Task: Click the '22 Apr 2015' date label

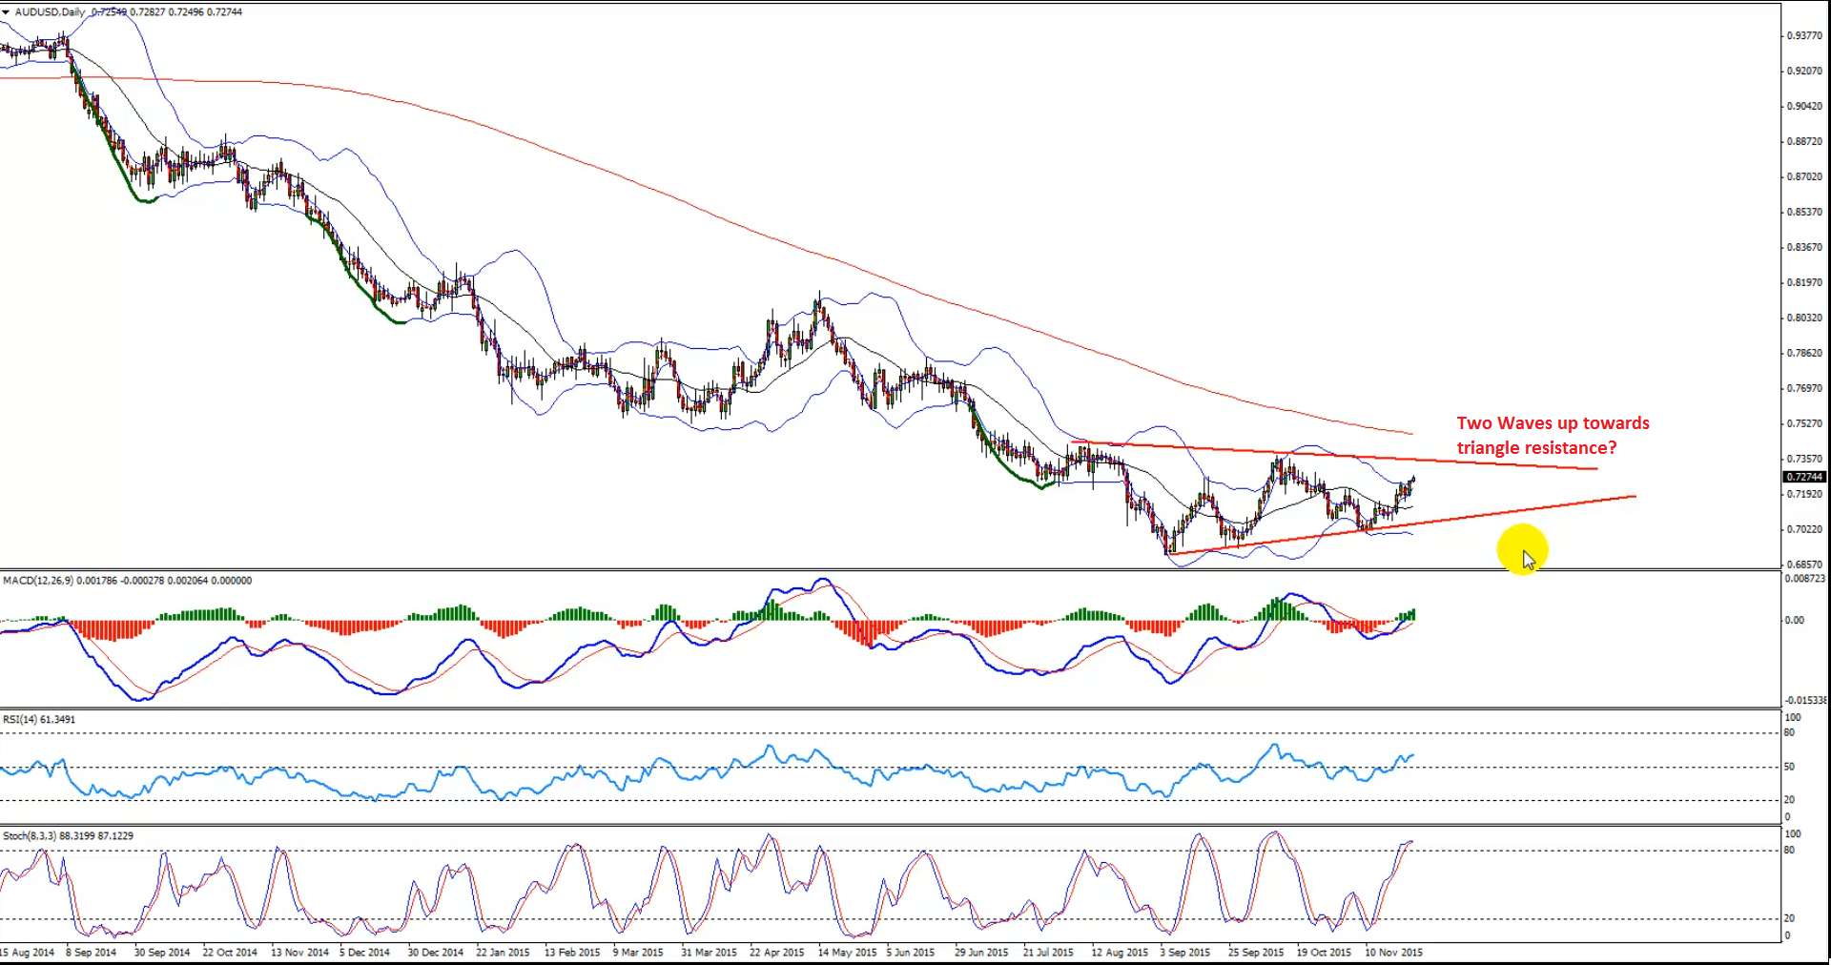Action: point(776,953)
